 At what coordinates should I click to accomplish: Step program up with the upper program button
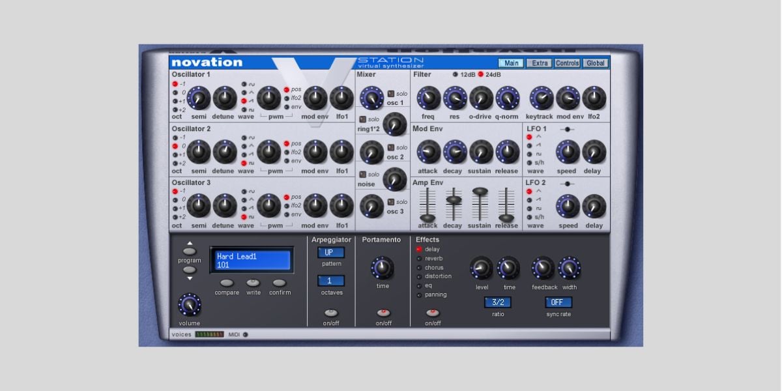tap(189, 251)
